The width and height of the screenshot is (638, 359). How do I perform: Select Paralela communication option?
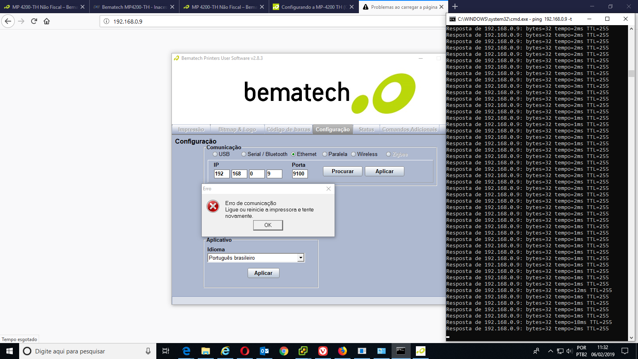point(325,154)
